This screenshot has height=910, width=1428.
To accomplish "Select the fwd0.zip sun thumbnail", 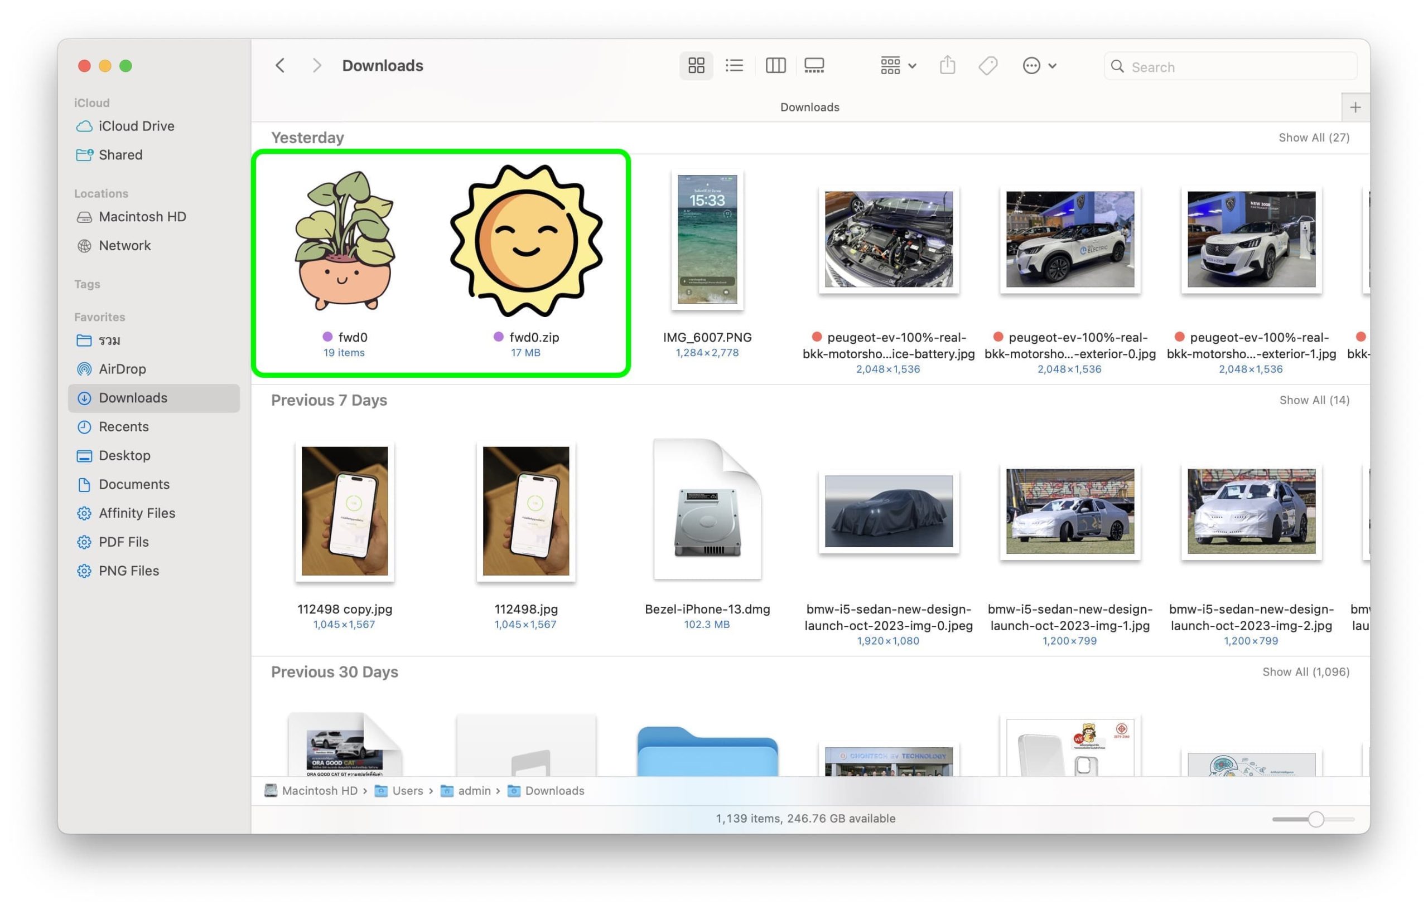I will [x=525, y=241].
